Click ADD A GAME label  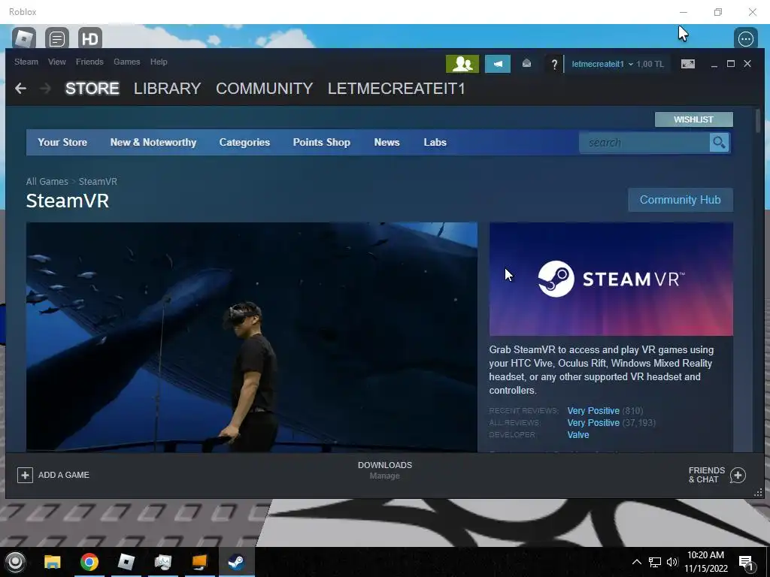64,475
